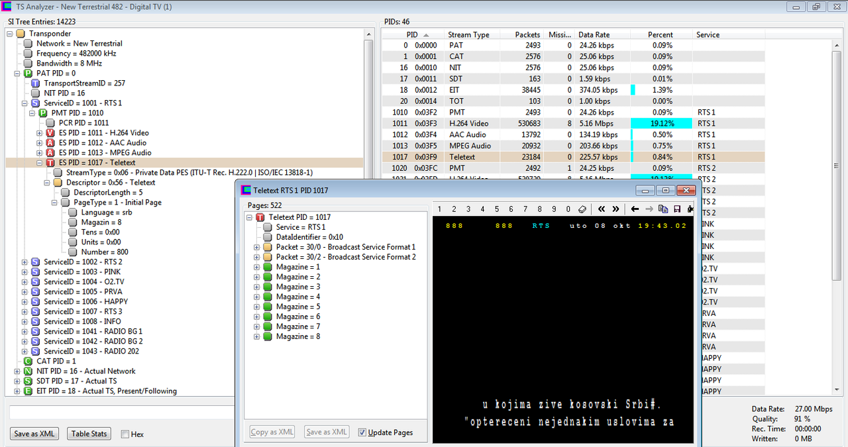
Task: Select the green P icon for PAT PID = 0
Action: pos(28,74)
